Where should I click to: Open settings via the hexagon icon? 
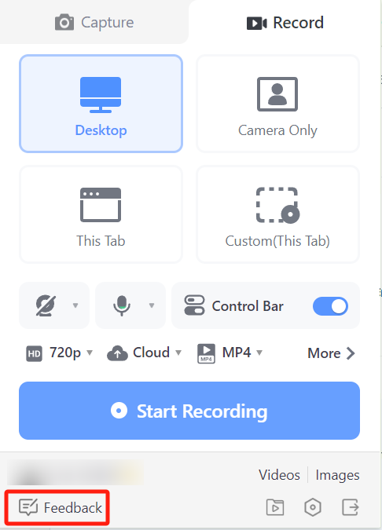pos(313,507)
